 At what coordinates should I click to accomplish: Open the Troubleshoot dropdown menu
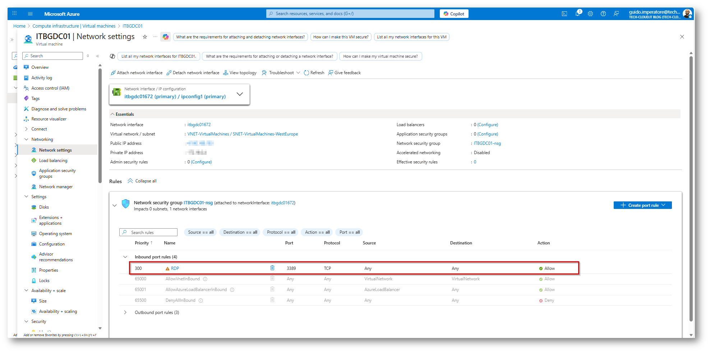(x=281, y=73)
